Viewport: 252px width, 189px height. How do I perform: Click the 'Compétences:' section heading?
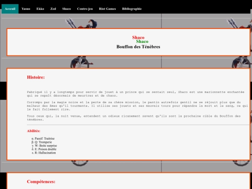click(x=41, y=182)
